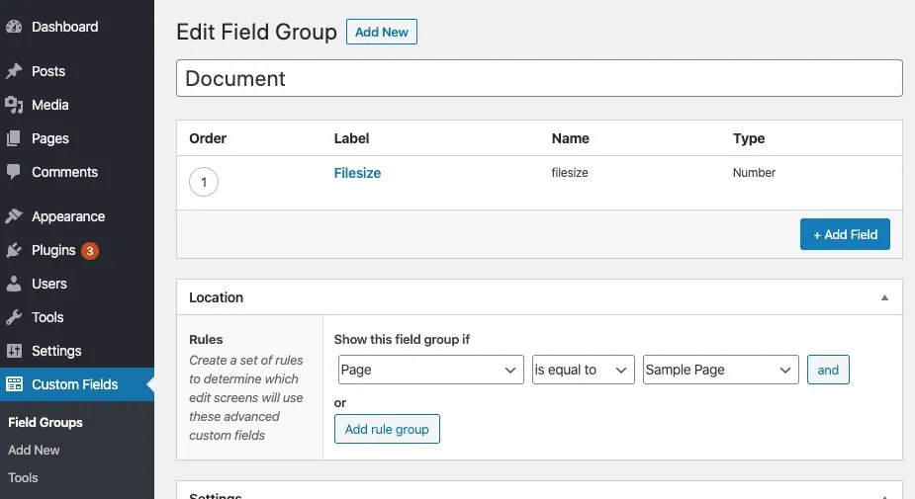Click the Location panel title
Viewport: 915px width, 499px height.
[x=216, y=297]
